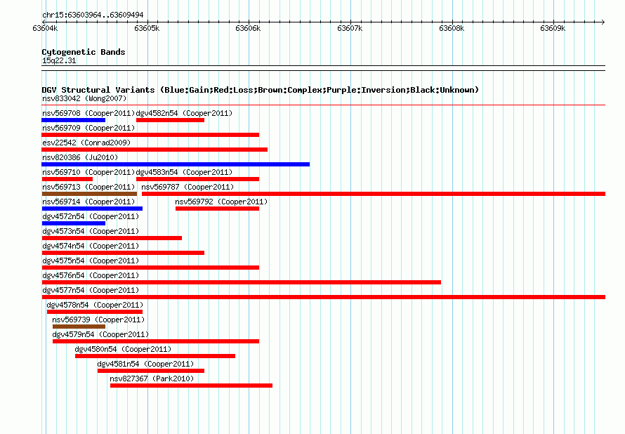625x434 pixels.
Task: Select the red dgv4580n54 loss bar
Action: pyautogui.click(x=155, y=356)
